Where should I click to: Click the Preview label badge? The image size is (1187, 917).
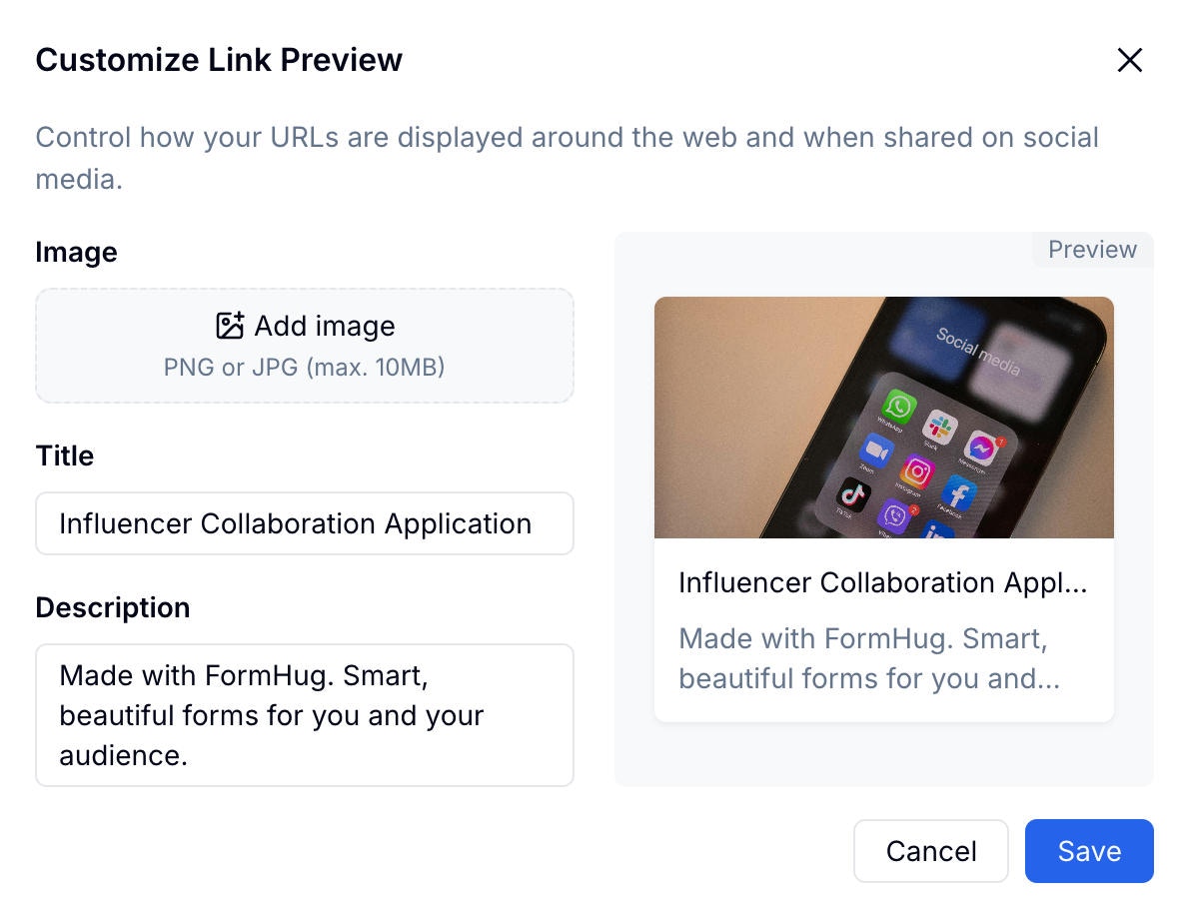point(1091,250)
